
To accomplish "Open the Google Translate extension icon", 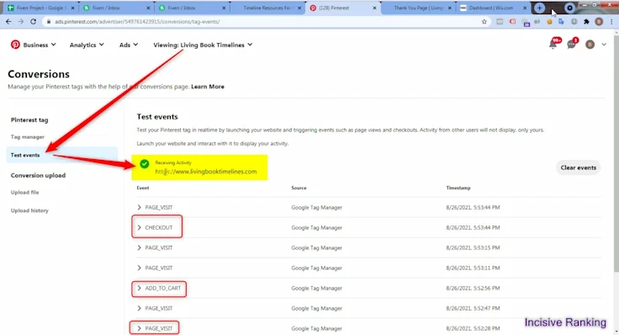I will 561,22.
